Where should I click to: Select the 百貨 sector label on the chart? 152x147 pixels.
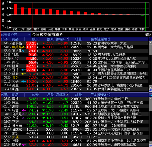[x=142, y=29]
